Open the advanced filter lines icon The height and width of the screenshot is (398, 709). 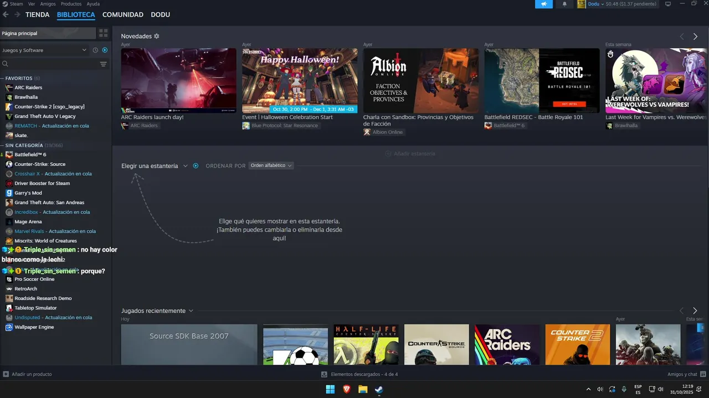coord(103,64)
